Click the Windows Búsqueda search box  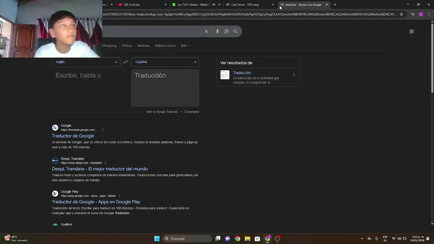(x=187, y=239)
